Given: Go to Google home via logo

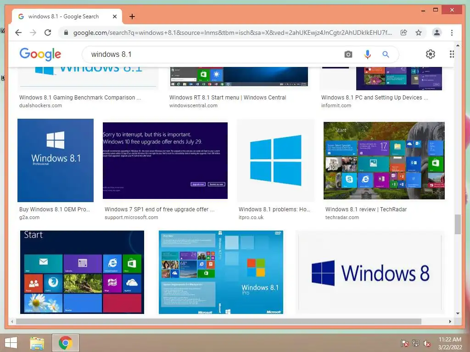Looking at the screenshot, I should 40,54.
